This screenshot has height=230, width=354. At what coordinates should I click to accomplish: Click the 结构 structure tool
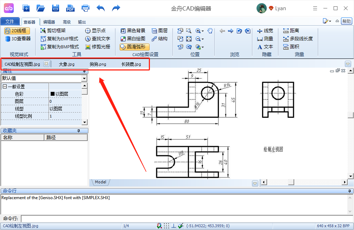159,39
